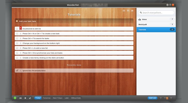Viewport: 188px width, 103px height.
Task: Filter starred tasks in bottom bar
Action: click(25, 98)
